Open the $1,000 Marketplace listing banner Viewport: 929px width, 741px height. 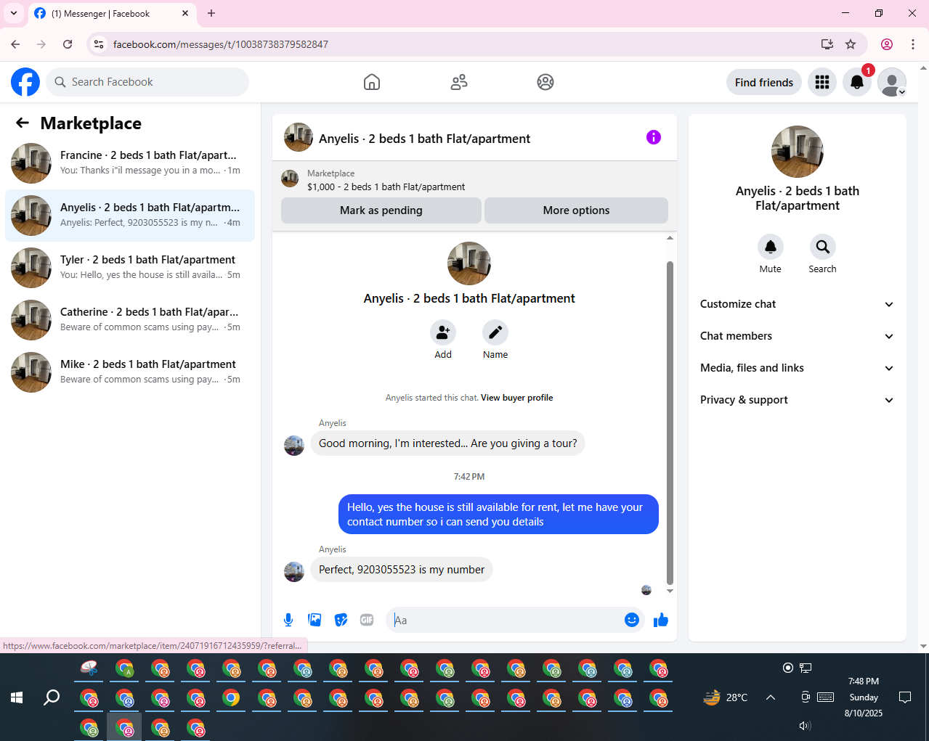[474, 180]
